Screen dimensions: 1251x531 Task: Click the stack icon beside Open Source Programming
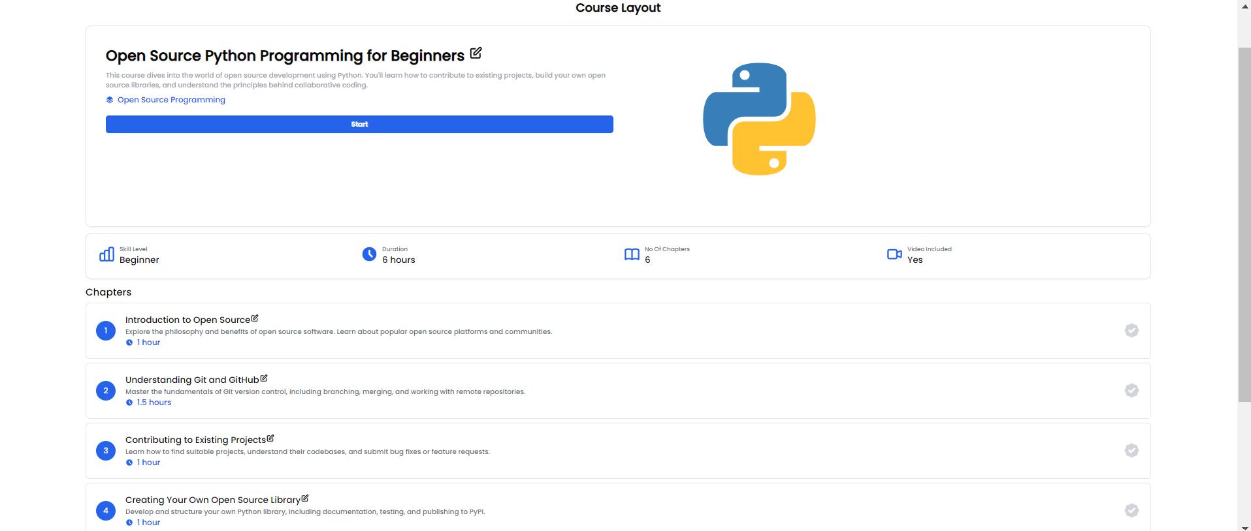[110, 100]
